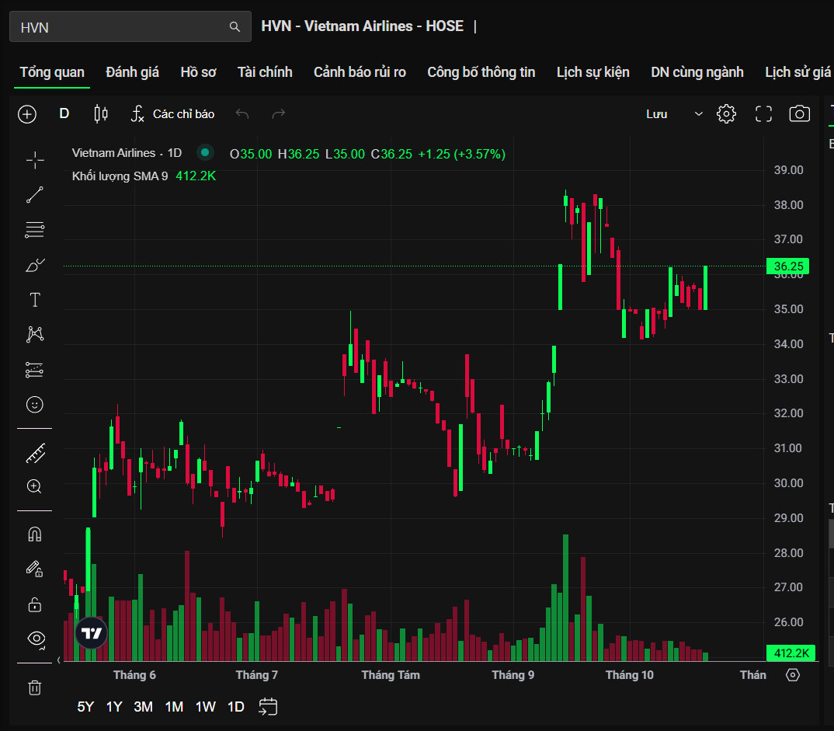Image resolution: width=834 pixels, height=731 pixels.
Task: Take a chart snapshot with camera icon
Action: pos(799,114)
